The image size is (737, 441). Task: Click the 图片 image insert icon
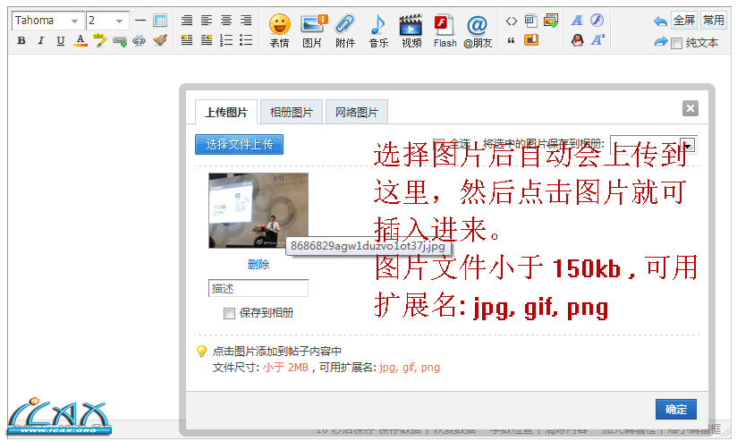312,30
